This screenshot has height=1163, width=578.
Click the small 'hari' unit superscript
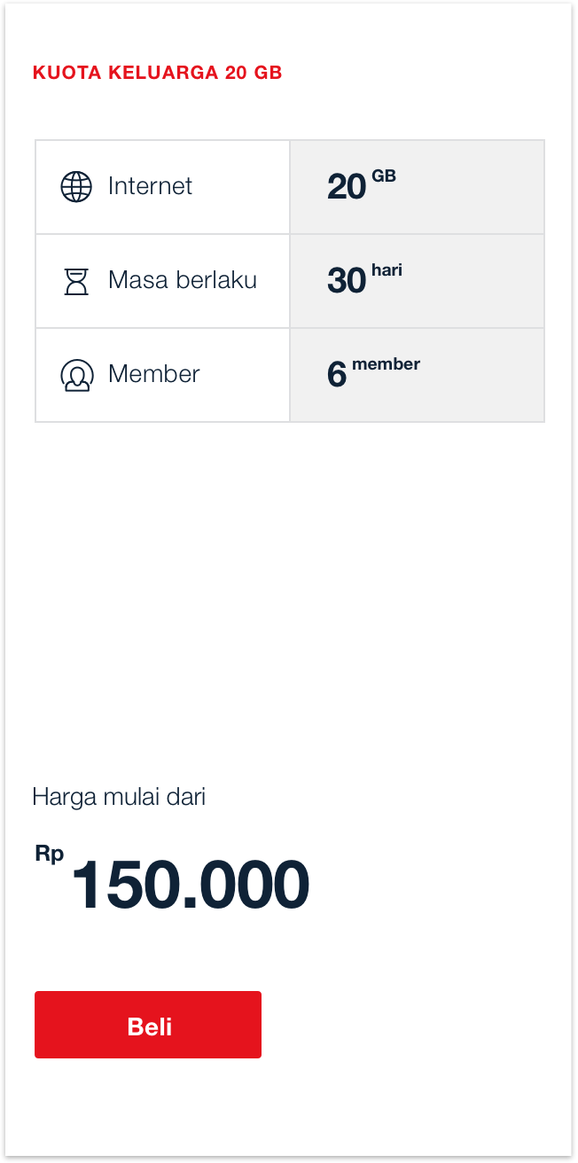click(387, 270)
